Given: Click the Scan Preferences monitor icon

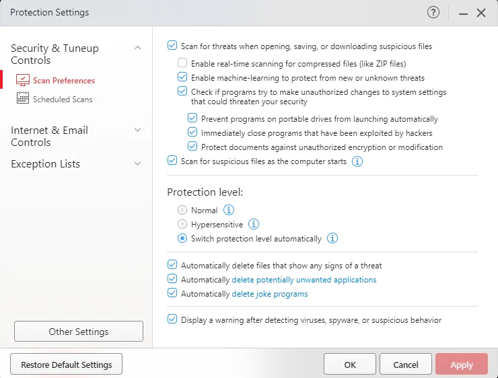Looking at the screenshot, I should tap(22, 80).
